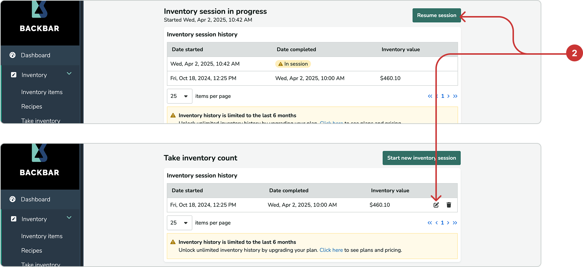Collapse Inventory chevron in bottom sidebar
Image resolution: width=583 pixels, height=267 pixels.
click(x=69, y=218)
